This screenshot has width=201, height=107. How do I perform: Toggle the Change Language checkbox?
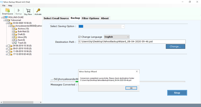tap(79, 37)
